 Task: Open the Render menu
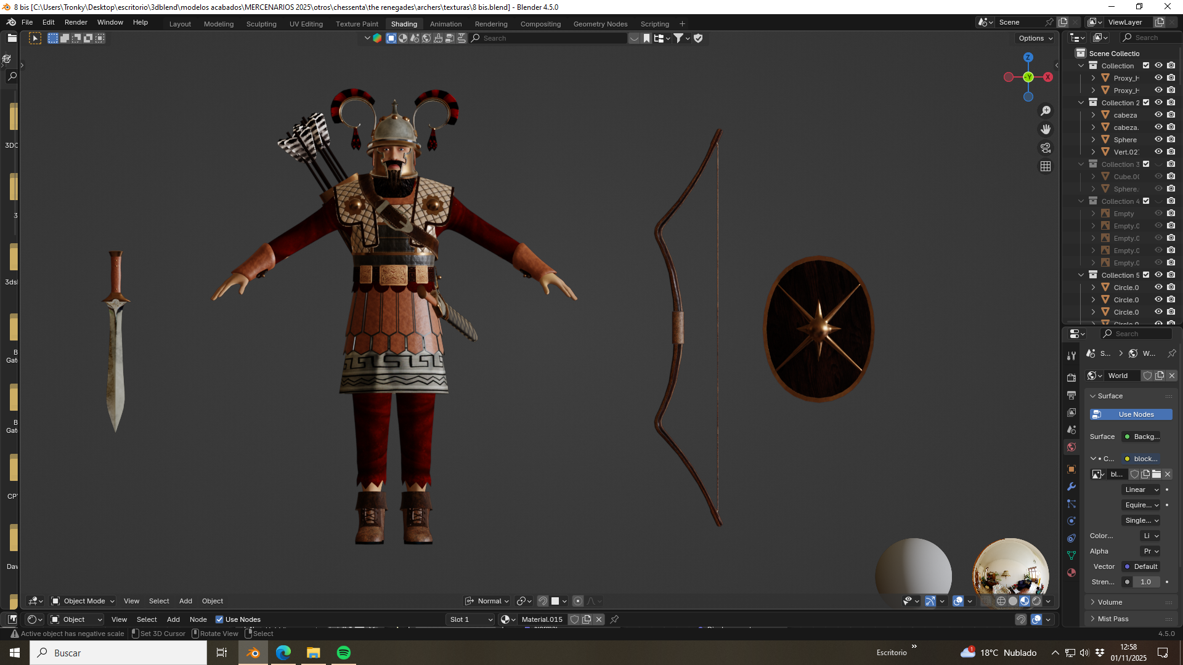[76, 22]
